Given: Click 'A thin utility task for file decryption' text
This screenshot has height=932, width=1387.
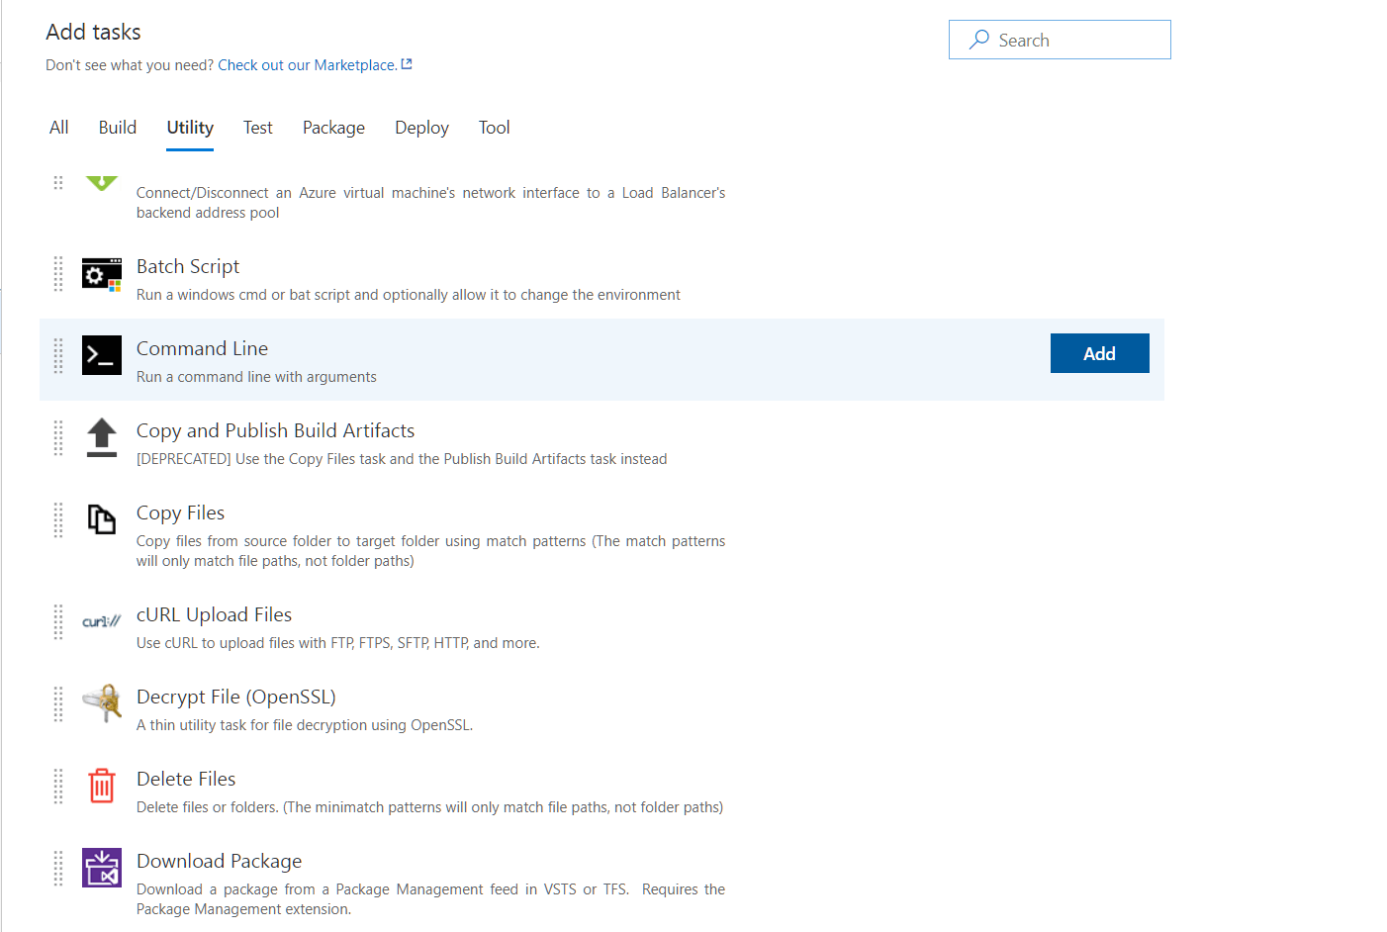Looking at the screenshot, I should pyautogui.click(x=305, y=725).
